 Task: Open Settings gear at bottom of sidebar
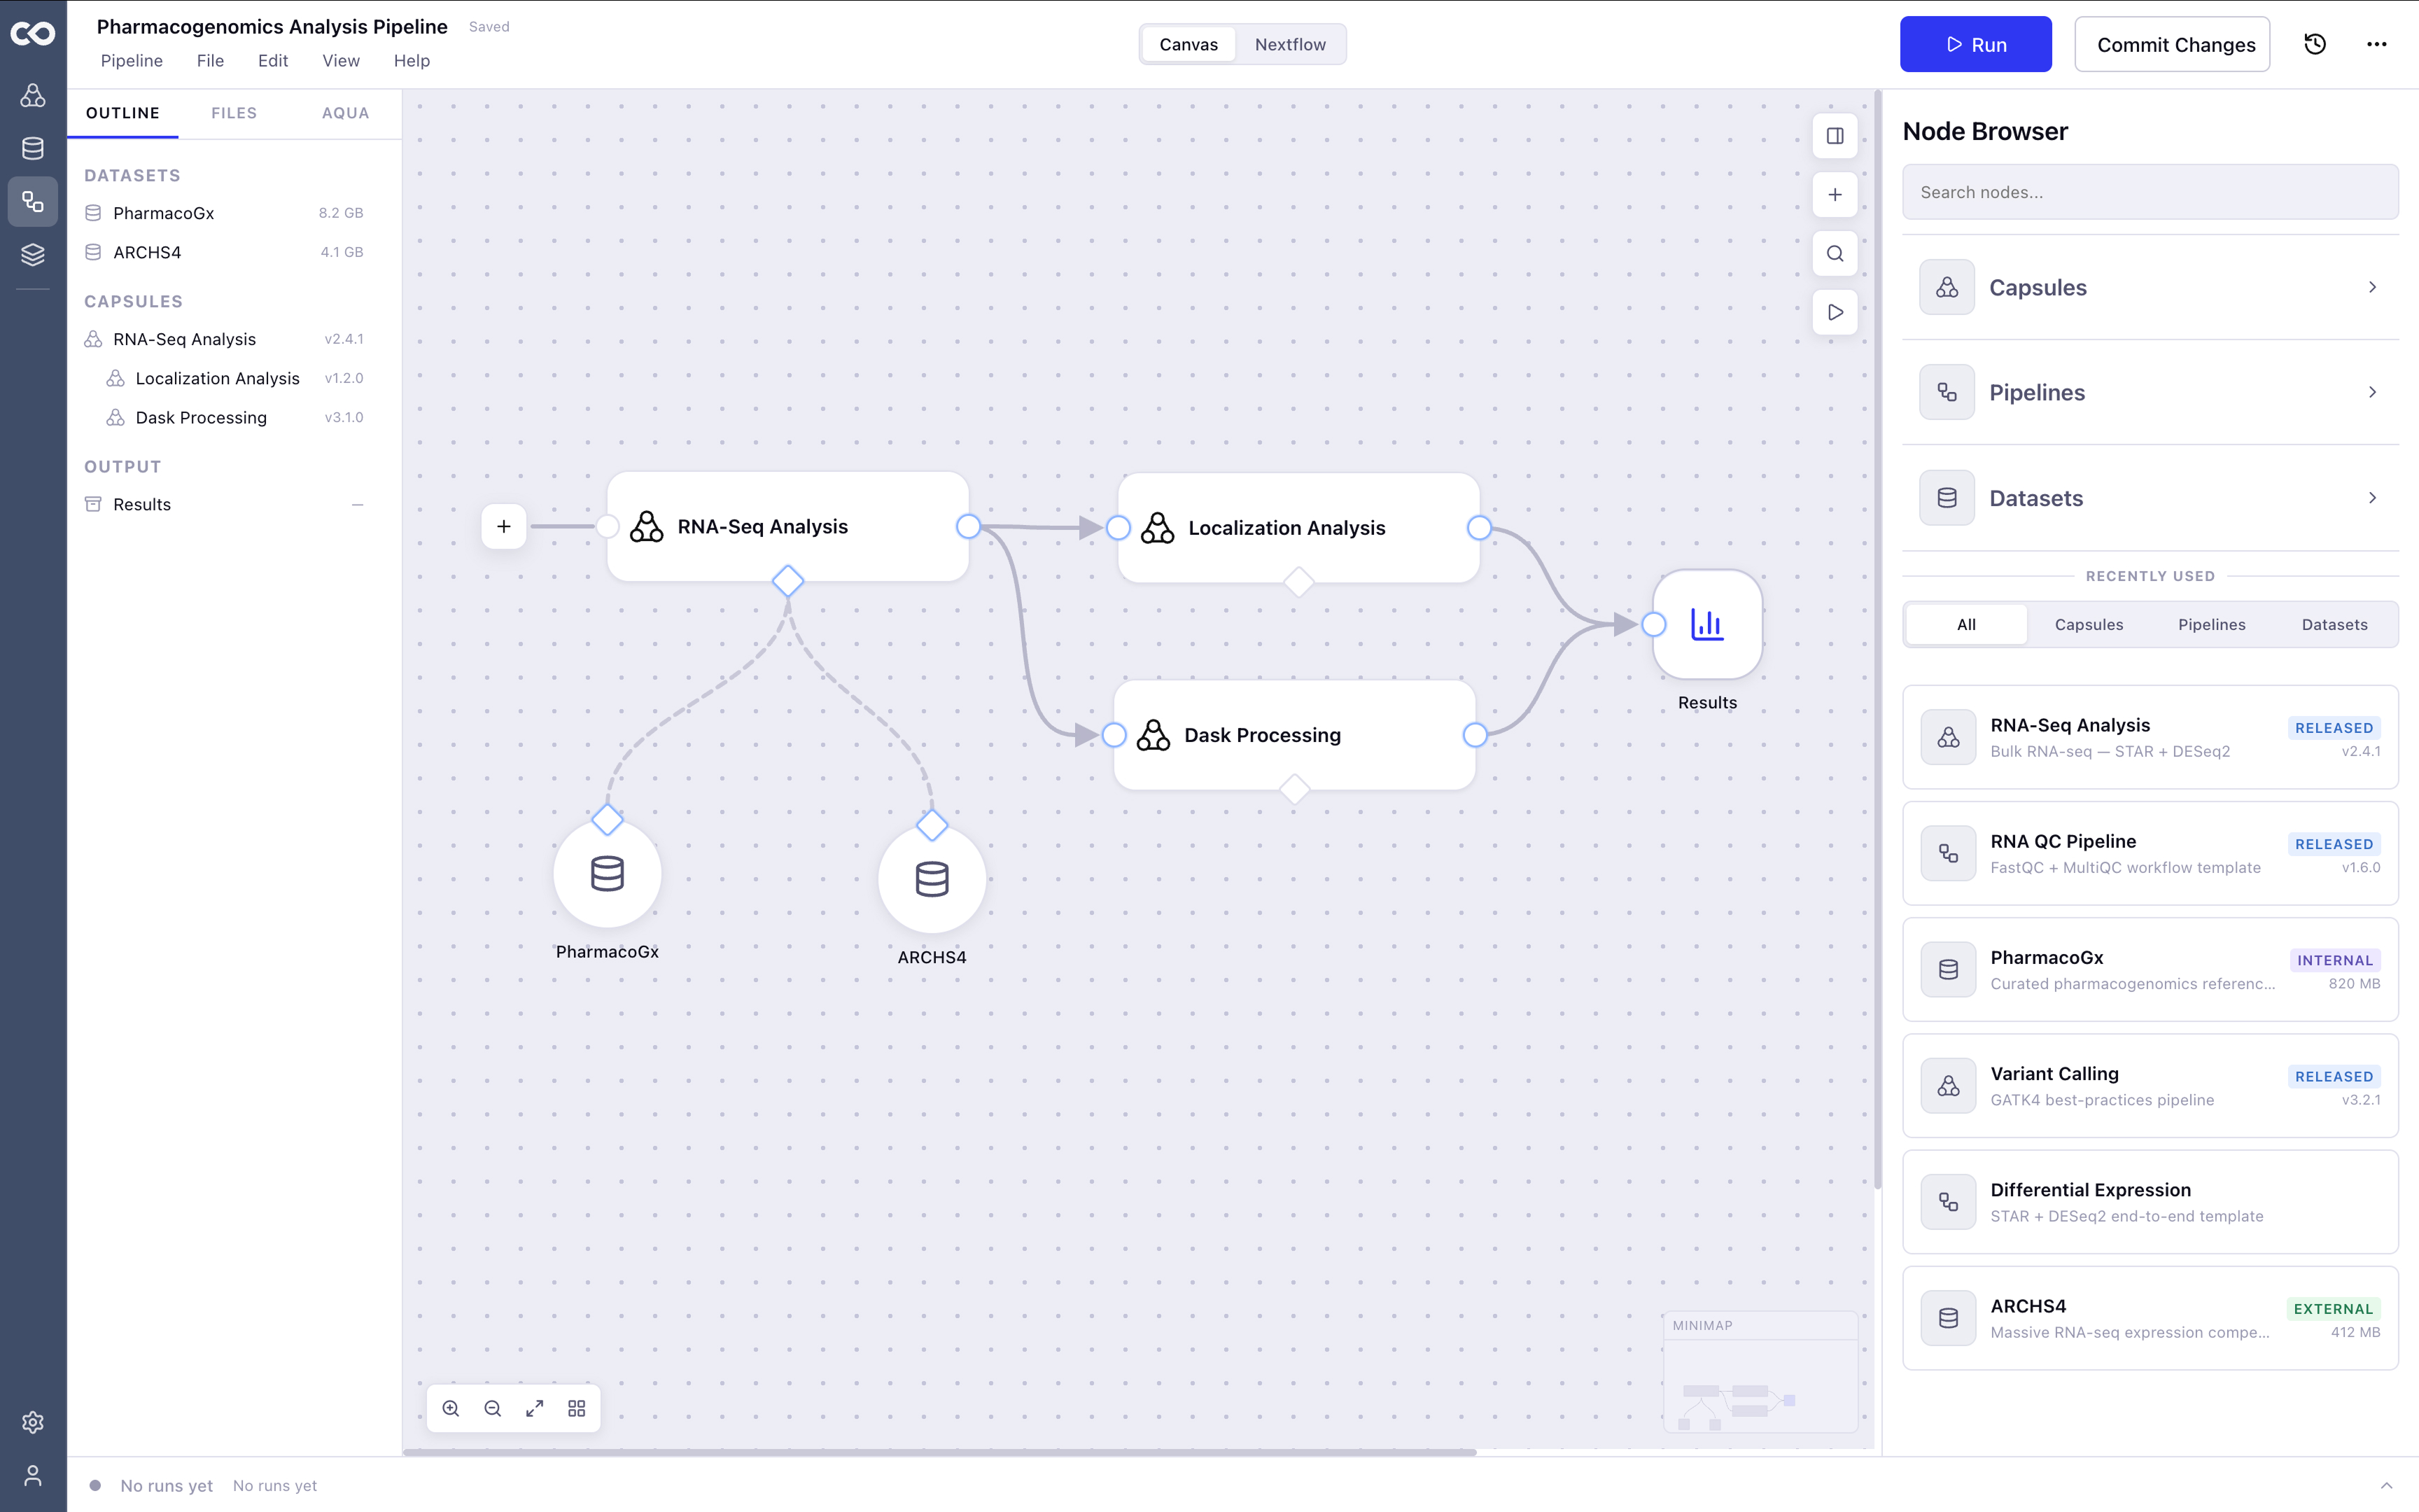tap(33, 1422)
